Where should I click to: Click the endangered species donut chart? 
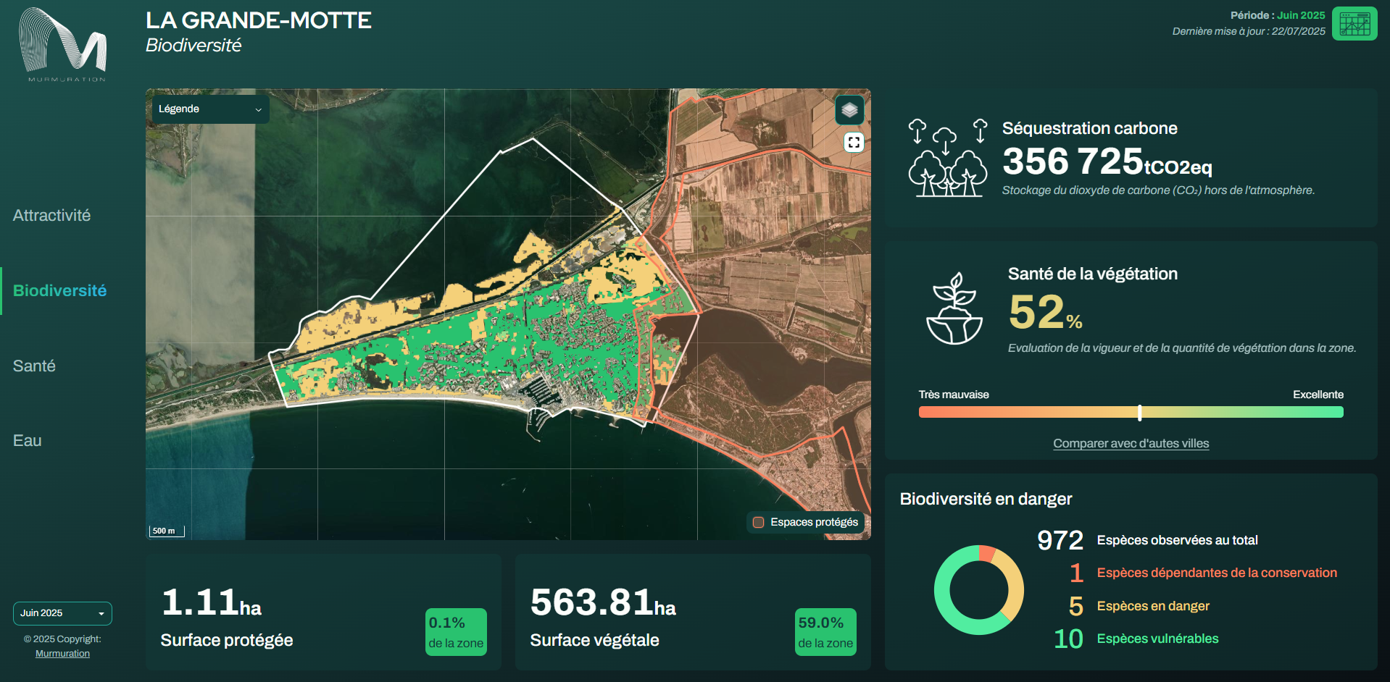(x=978, y=590)
